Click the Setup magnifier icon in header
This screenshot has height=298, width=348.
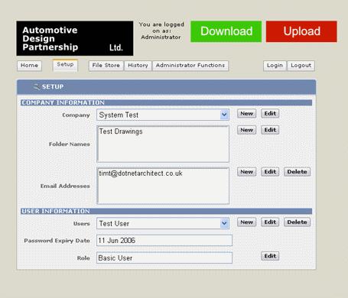[x=36, y=86]
